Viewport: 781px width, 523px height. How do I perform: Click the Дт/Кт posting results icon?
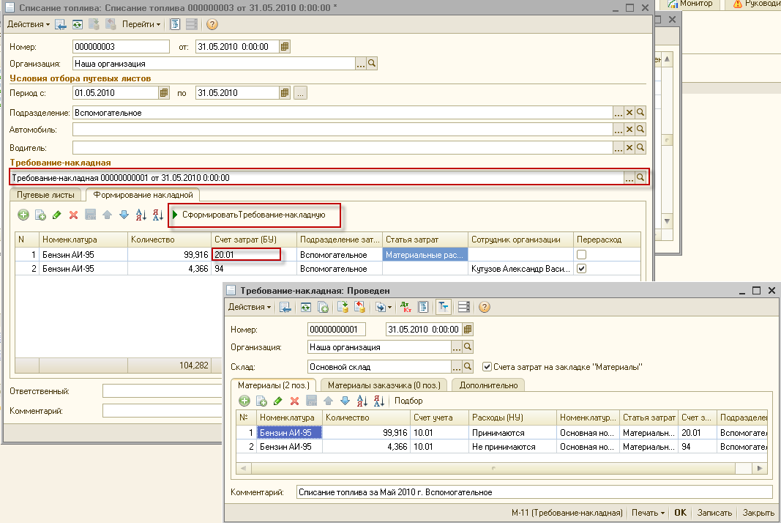point(406,307)
